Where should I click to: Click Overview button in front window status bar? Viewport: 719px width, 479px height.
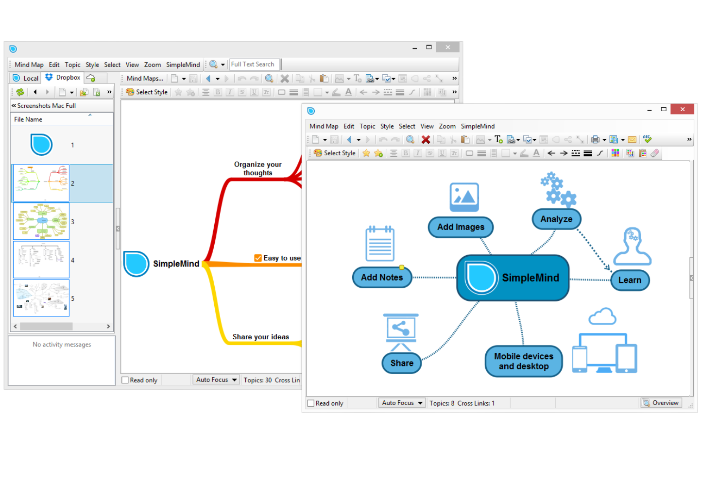[661, 403]
